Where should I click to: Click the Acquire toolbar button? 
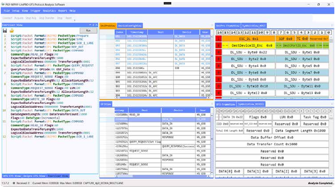click(x=19, y=18)
